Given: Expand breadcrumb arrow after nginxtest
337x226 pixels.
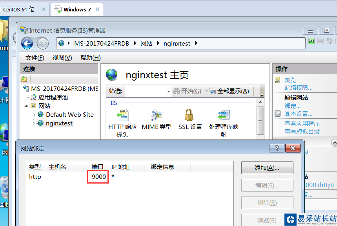Looking at the screenshot, I should click(196, 43).
